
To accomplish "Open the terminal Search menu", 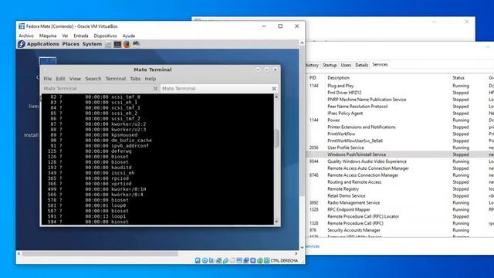I will coord(93,79).
